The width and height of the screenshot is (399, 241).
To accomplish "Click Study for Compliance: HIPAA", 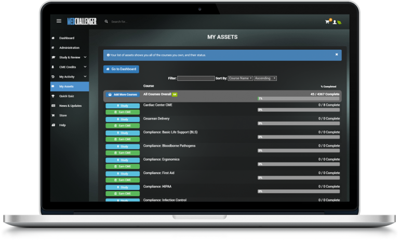I will [x=123, y=188].
